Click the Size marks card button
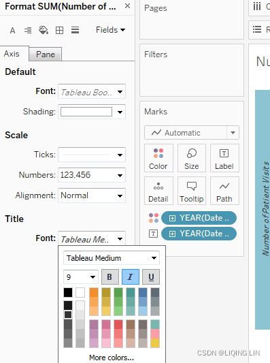The image size is (270, 363). (x=192, y=158)
